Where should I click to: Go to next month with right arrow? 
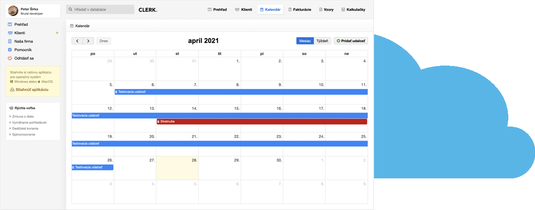coord(88,41)
